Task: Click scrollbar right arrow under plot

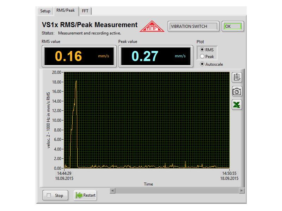Action: tap(242, 191)
